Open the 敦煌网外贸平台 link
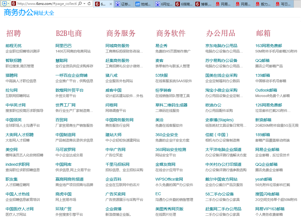The image size is (301, 222). coord(69,90)
